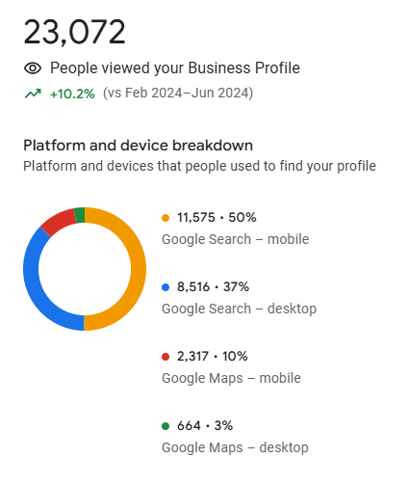Click the Google Search – desktop label
This screenshot has width=408, height=485.
coord(240,309)
